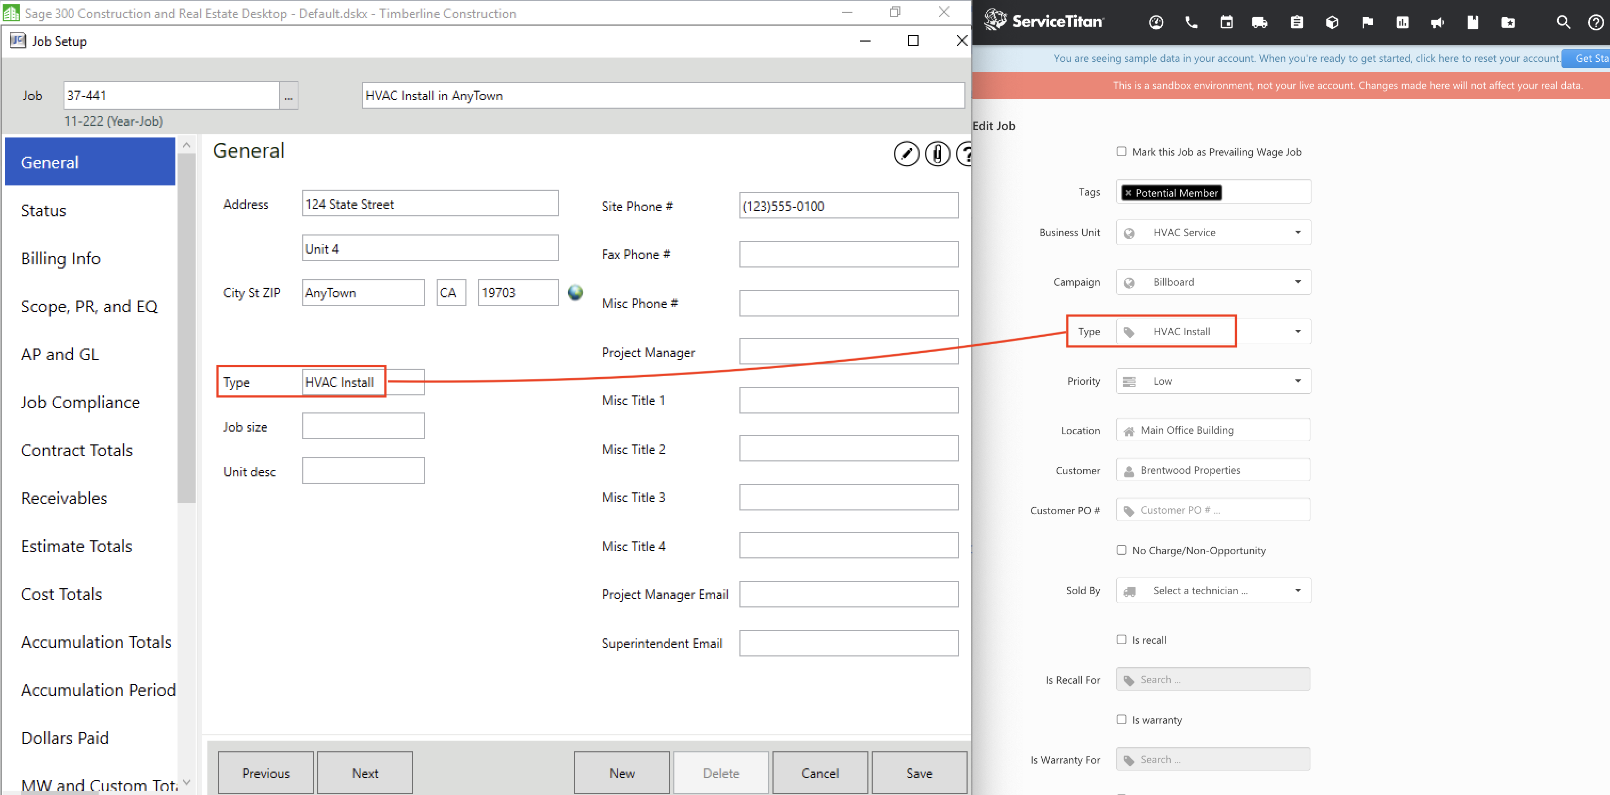Click the Cancel button
This screenshot has height=795, width=1610.
[x=820, y=773]
